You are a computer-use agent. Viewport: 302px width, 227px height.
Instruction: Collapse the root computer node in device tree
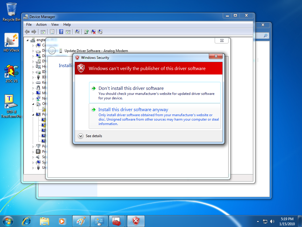(28, 40)
